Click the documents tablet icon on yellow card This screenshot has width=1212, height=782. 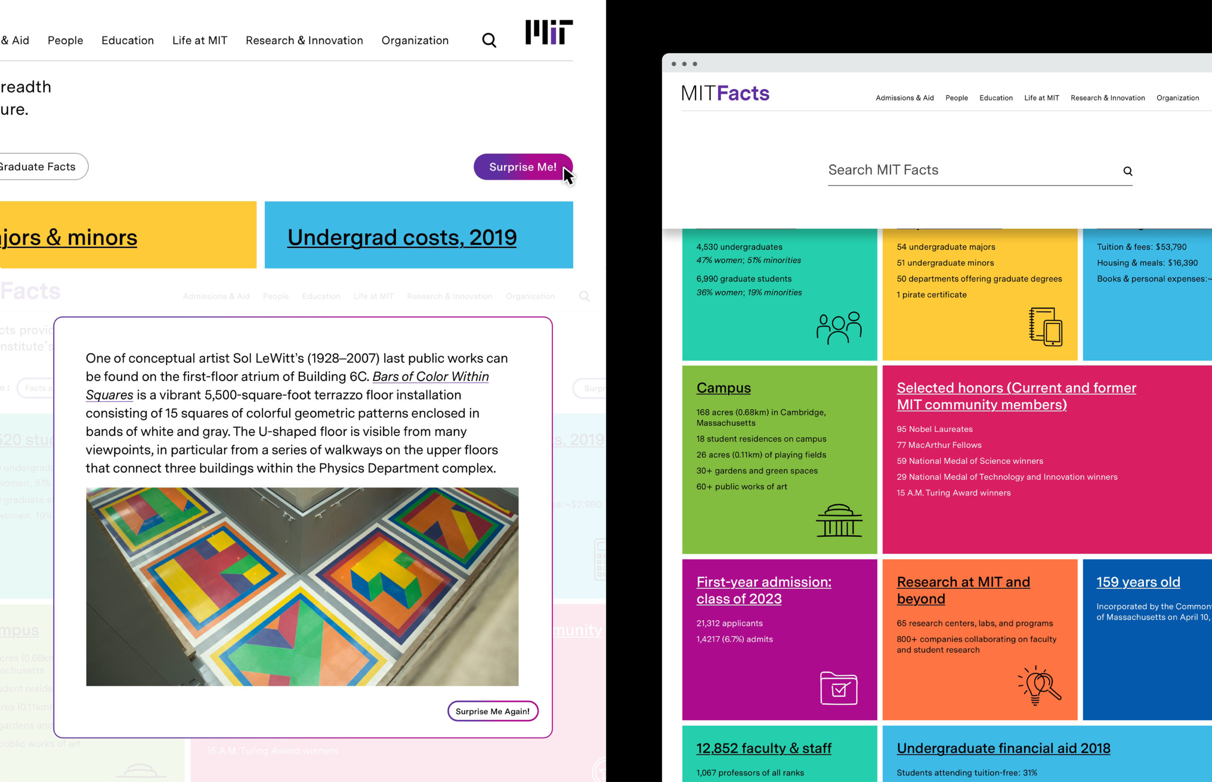[1045, 326]
